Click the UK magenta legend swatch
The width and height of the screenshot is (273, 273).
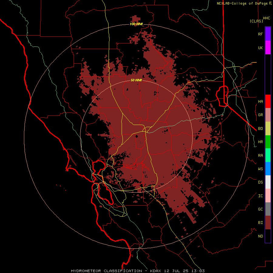coord(268,48)
